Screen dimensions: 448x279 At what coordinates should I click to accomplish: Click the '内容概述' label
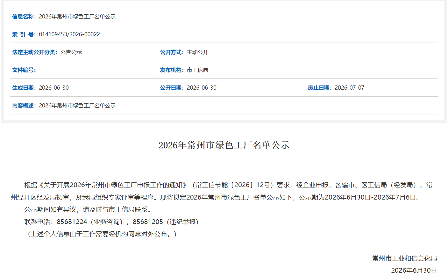(23, 105)
